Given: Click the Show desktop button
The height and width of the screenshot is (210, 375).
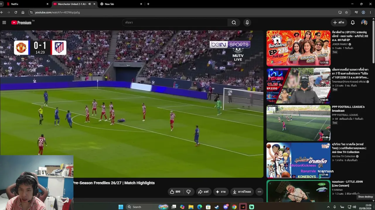Looking at the screenshot, I should pos(374,207).
